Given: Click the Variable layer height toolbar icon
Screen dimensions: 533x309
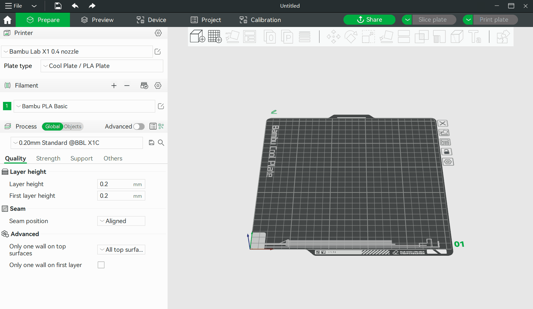Looking at the screenshot, I should (x=304, y=37).
